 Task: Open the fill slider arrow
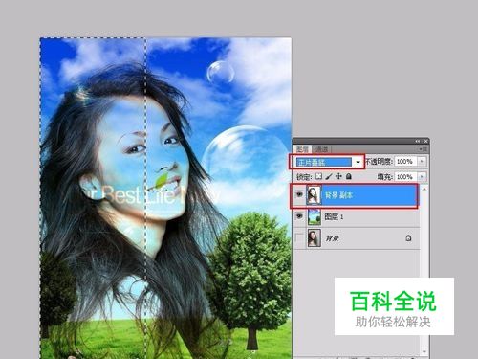point(422,177)
